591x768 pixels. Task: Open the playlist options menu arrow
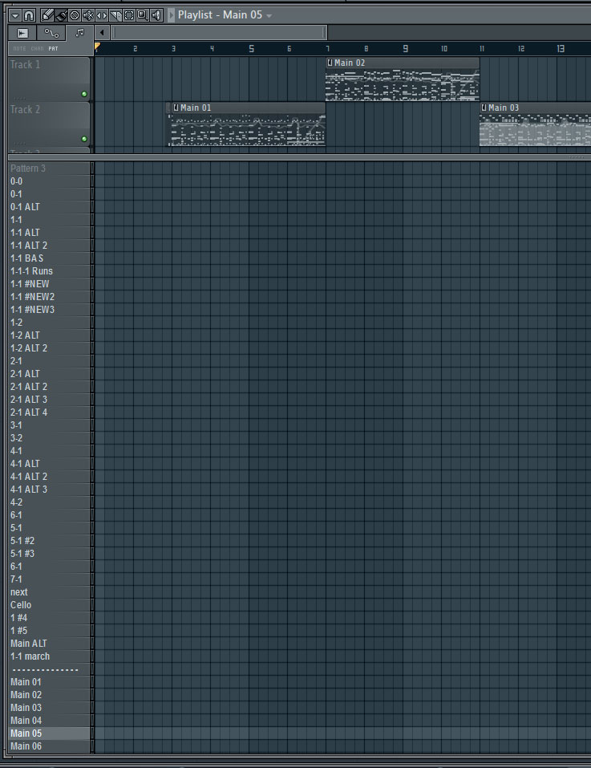[14, 15]
